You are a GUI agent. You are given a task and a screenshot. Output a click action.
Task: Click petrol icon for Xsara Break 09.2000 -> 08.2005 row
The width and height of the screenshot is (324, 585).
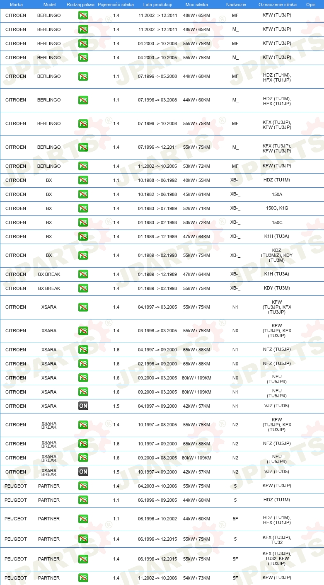point(83,458)
